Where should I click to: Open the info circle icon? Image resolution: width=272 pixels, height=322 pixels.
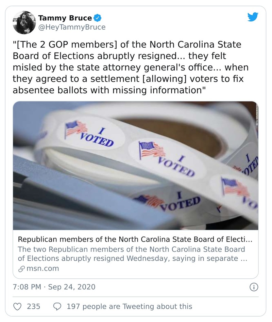(x=254, y=287)
